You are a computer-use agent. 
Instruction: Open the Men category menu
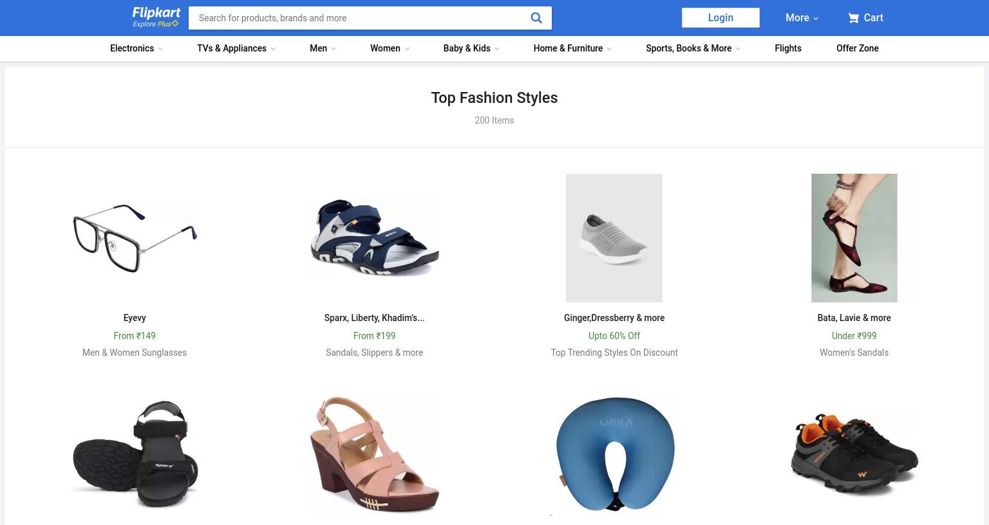(x=318, y=48)
